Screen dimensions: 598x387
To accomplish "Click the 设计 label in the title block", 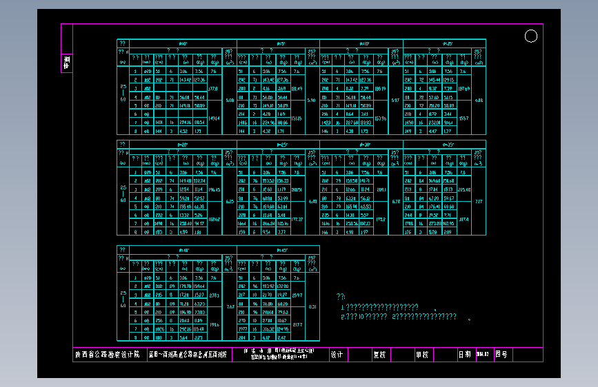I will point(337,355).
